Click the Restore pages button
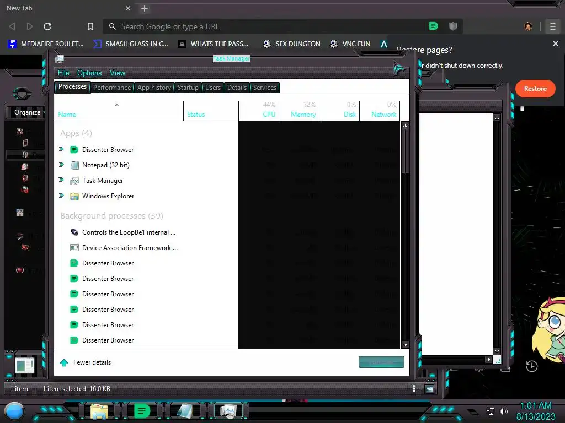565x423 pixels. point(535,89)
